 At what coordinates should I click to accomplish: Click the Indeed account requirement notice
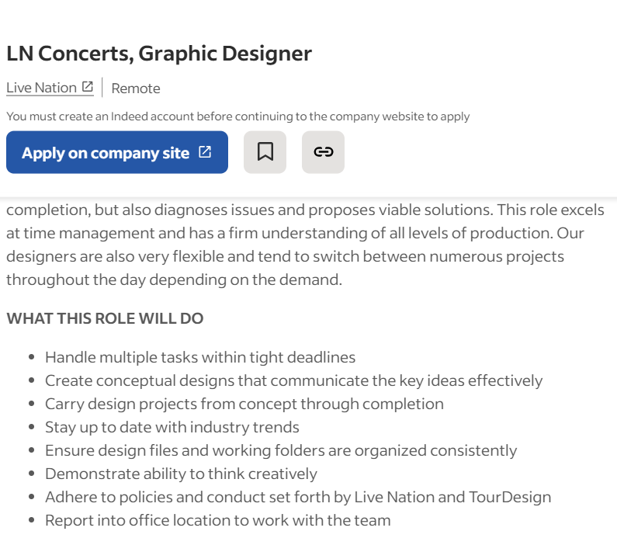(238, 116)
